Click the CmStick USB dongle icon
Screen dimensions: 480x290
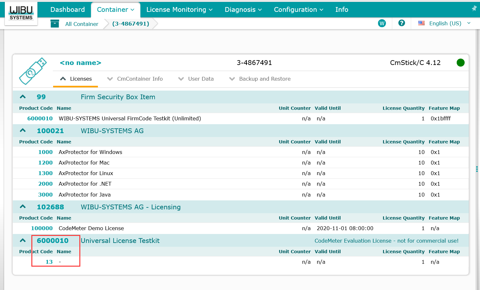(x=33, y=71)
